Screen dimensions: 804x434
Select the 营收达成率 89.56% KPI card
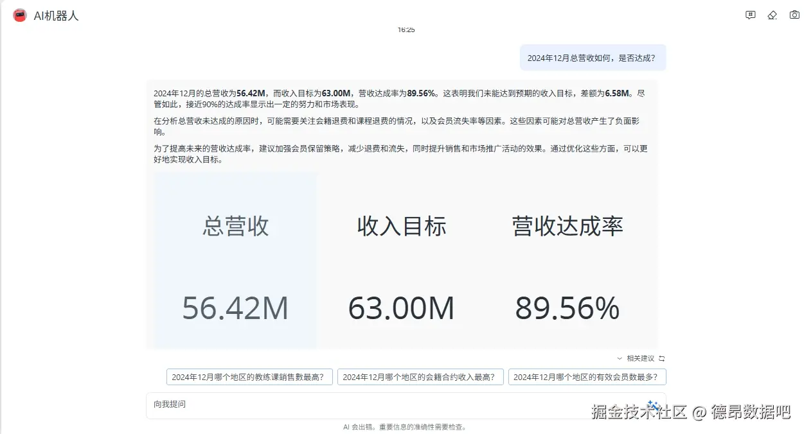click(567, 261)
